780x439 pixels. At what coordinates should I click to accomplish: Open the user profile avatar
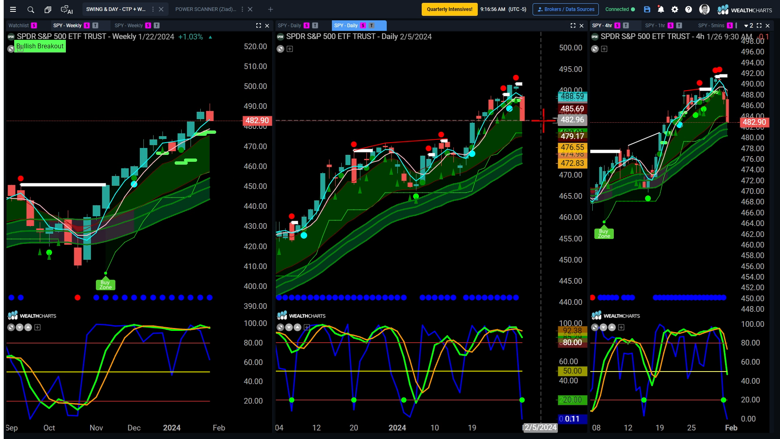point(704,9)
